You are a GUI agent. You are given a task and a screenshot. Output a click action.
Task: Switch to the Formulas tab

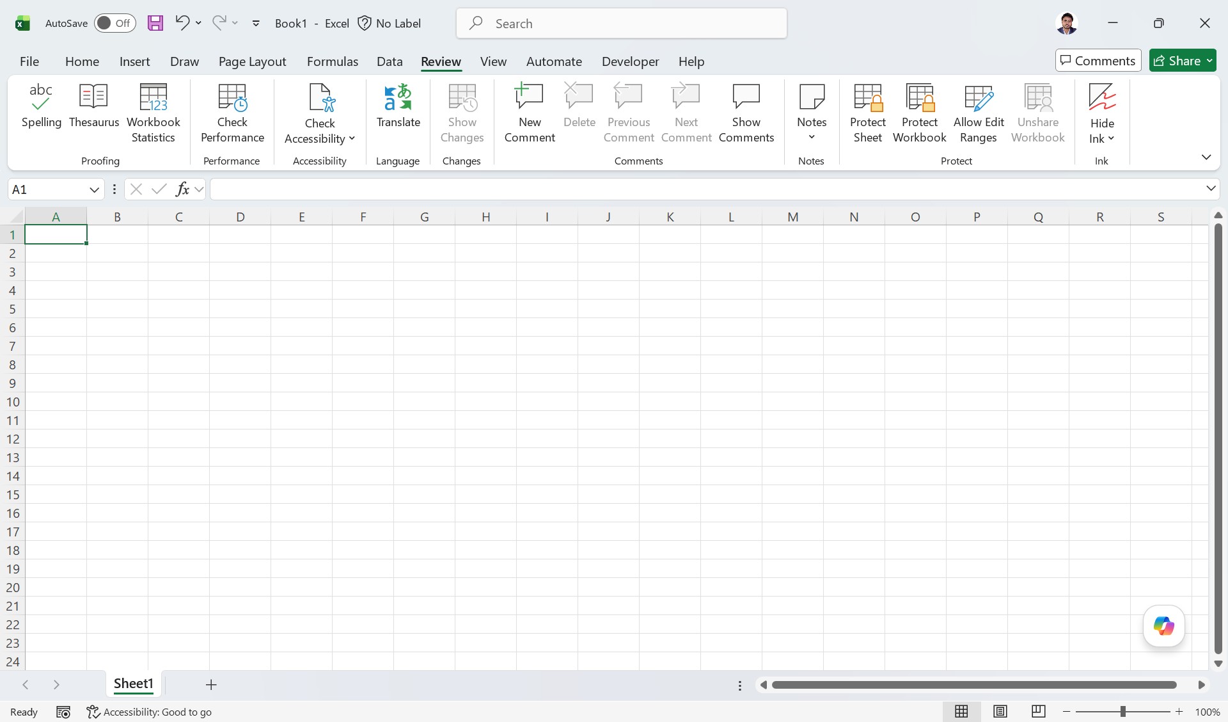click(x=333, y=61)
